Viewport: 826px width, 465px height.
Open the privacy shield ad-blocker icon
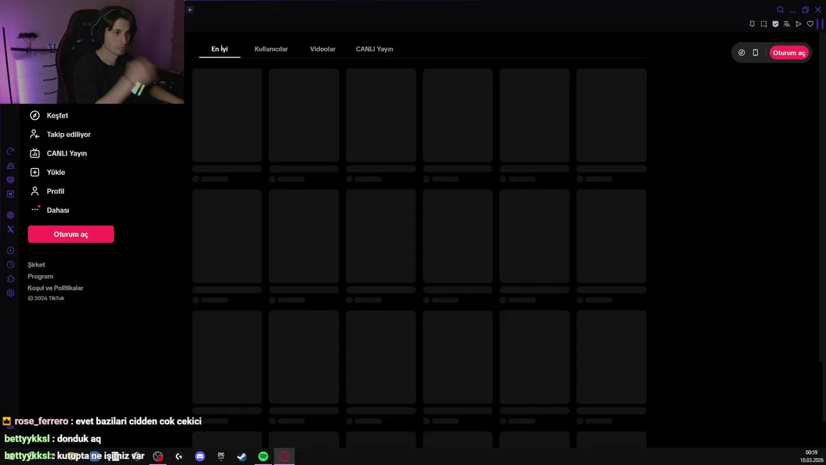tap(775, 24)
